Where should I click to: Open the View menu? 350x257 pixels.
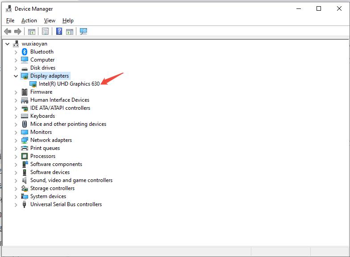pos(50,21)
